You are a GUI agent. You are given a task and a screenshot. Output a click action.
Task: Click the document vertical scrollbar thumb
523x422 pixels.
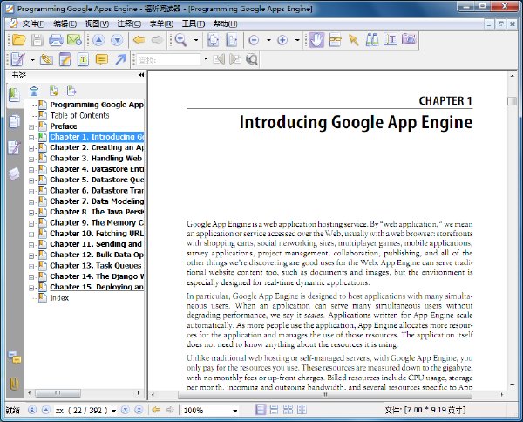512,101
